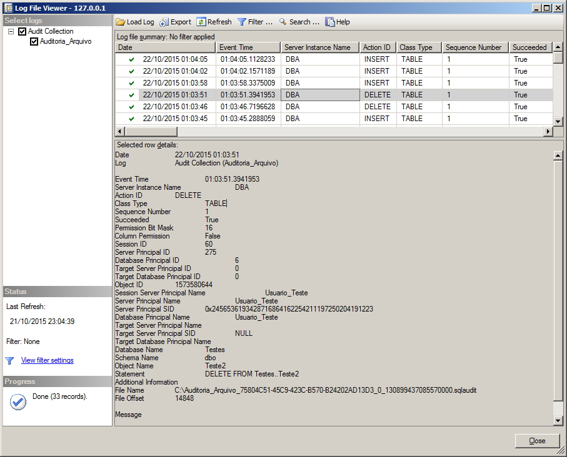The image size is (567, 457).
Task: Click the Load Log folder icon
Action: pos(120,22)
